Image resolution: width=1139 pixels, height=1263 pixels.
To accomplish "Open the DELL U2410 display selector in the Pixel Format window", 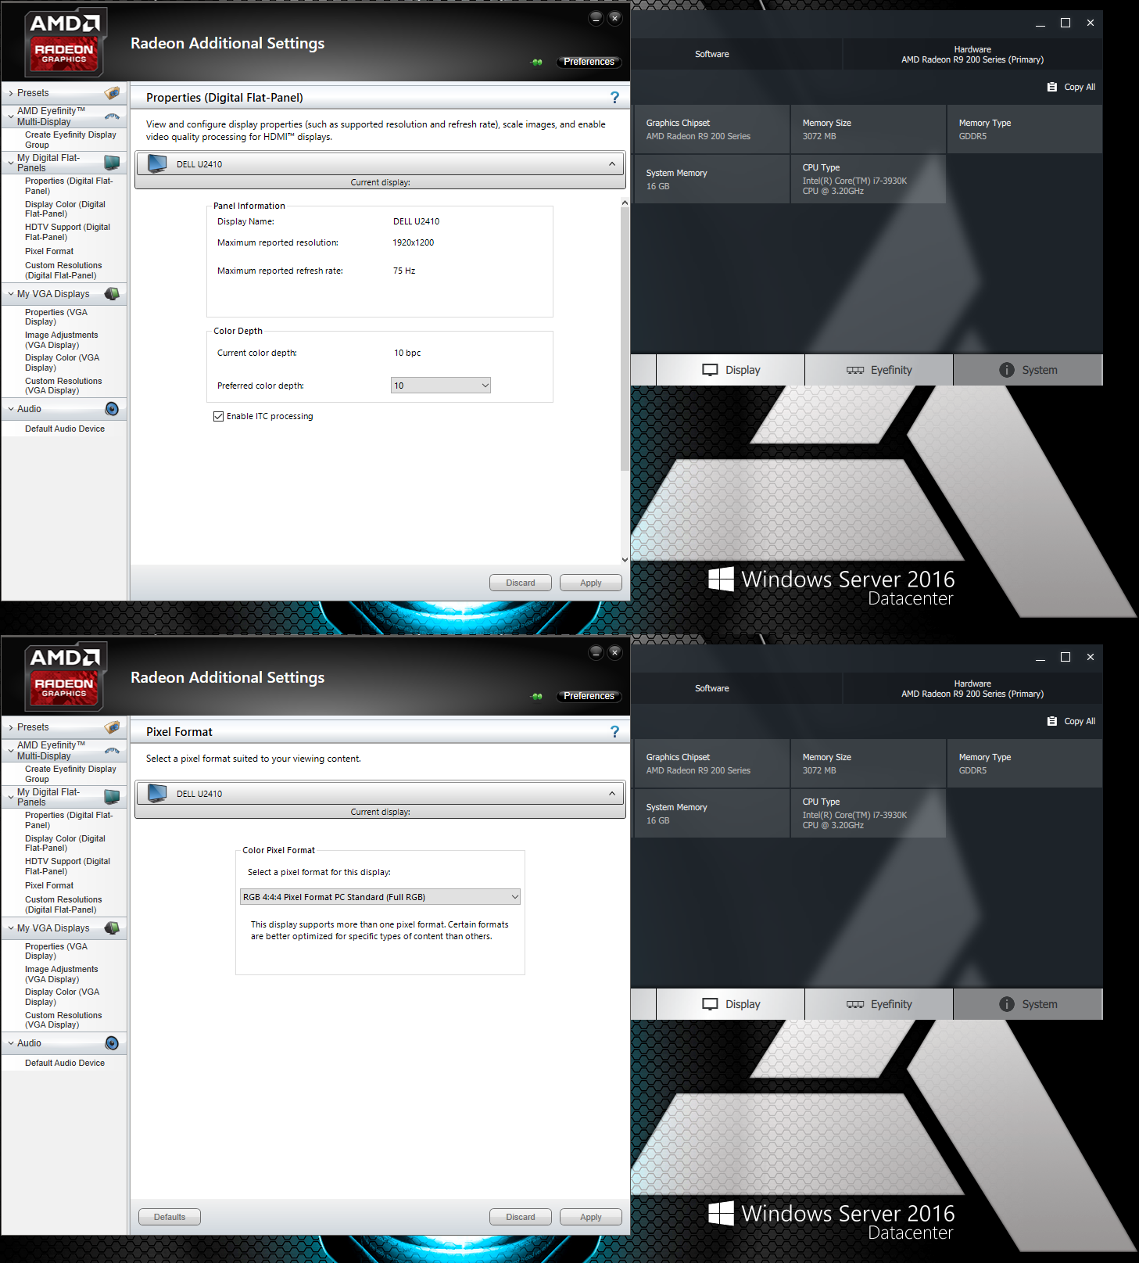I will 381,794.
